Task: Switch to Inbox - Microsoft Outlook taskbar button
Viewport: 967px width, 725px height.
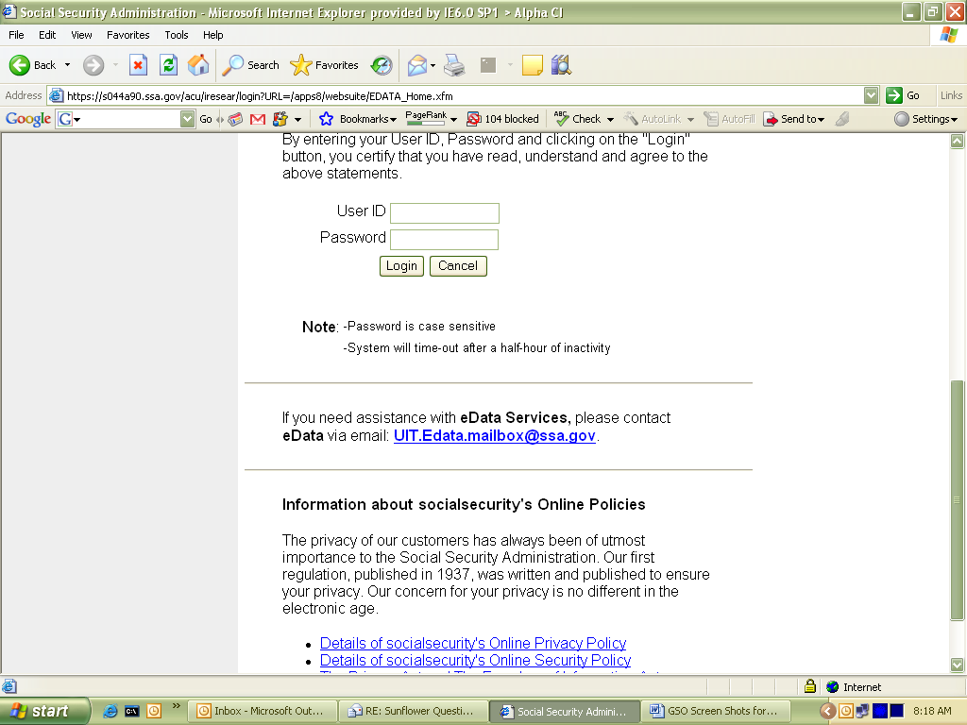Action: (262, 711)
